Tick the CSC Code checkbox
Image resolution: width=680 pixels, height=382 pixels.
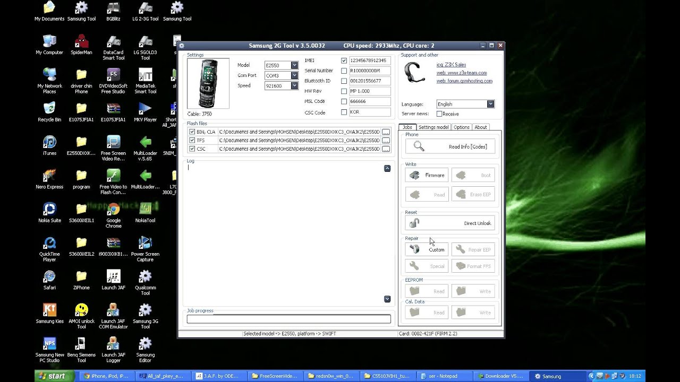344,112
